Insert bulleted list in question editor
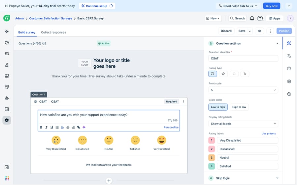 (57, 127)
